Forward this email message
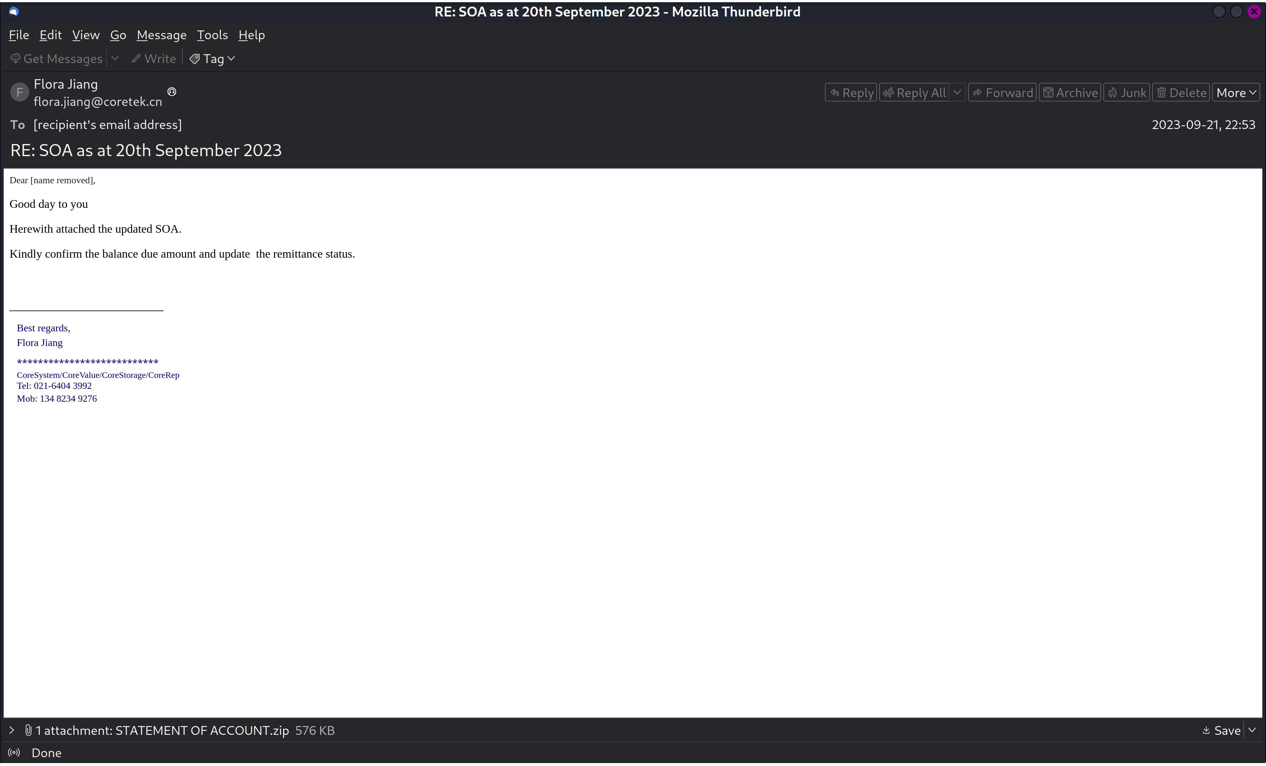This screenshot has height=766, width=1266. (1002, 92)
